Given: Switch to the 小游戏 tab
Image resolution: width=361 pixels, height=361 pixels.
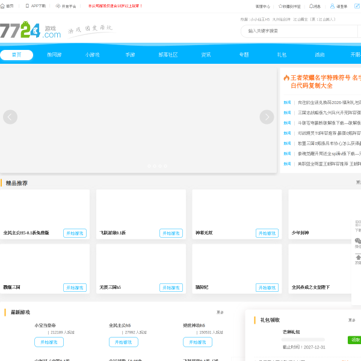Looking at the screenshot, I should pos(92,55).
